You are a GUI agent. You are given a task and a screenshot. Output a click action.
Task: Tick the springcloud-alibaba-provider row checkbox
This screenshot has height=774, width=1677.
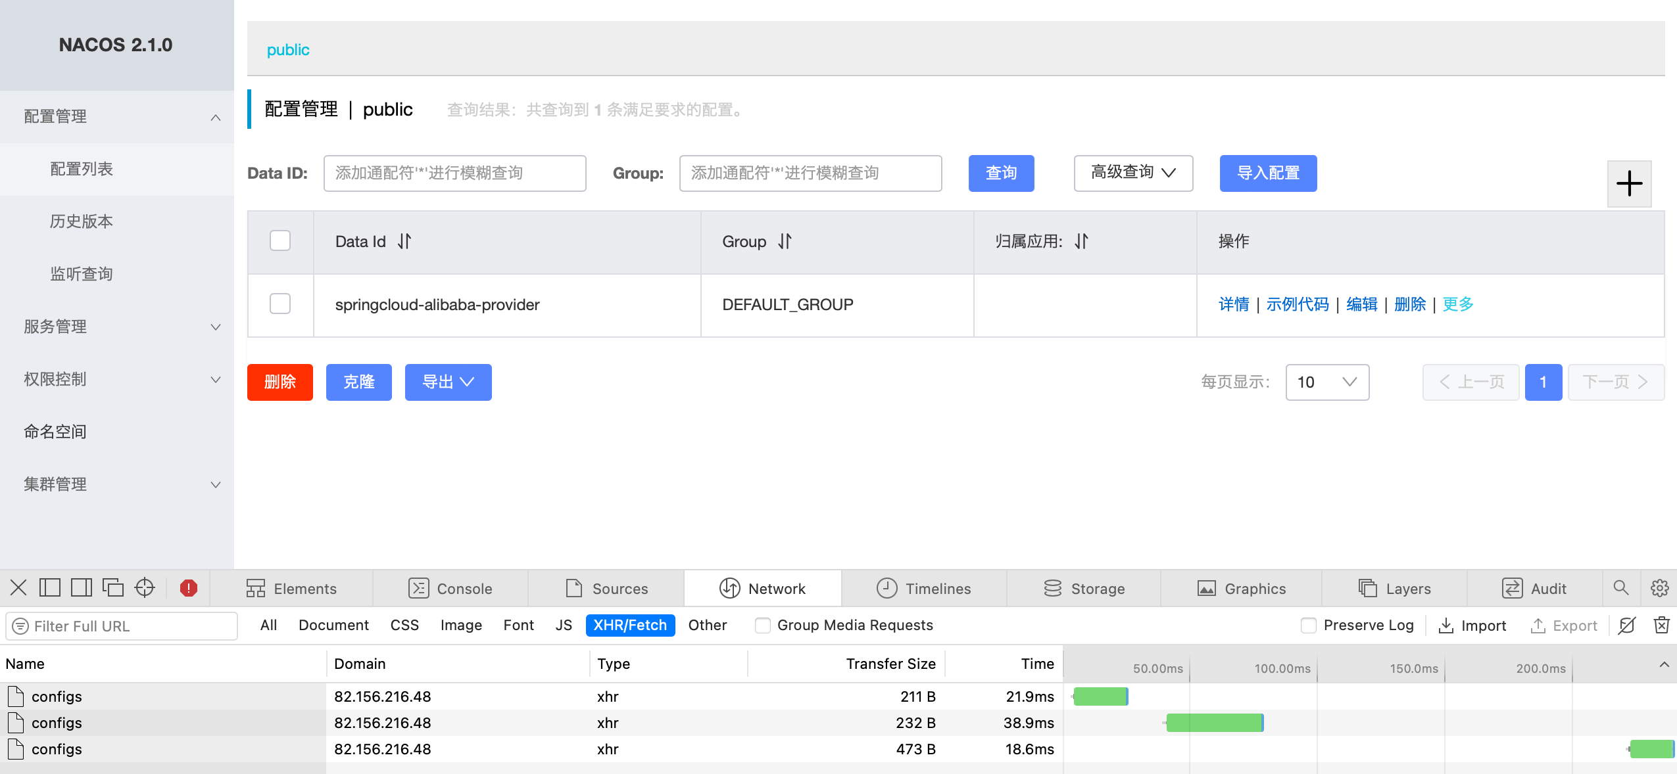pos(280,304)
